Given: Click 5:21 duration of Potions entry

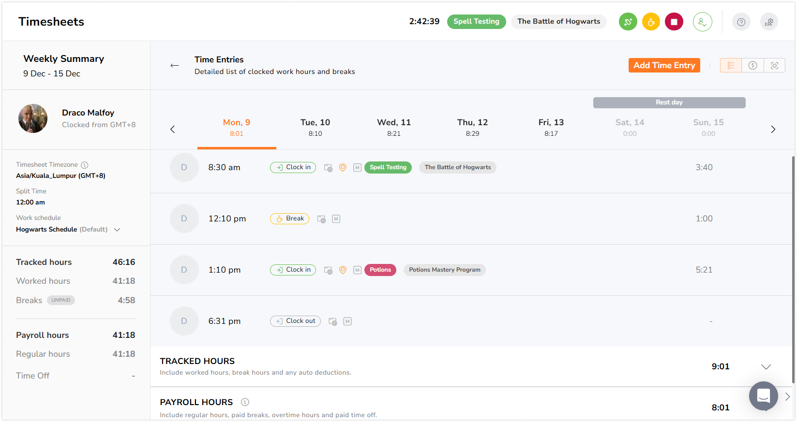Looking at the screenshot, I should pyautogui.click(x=704, y=270).
